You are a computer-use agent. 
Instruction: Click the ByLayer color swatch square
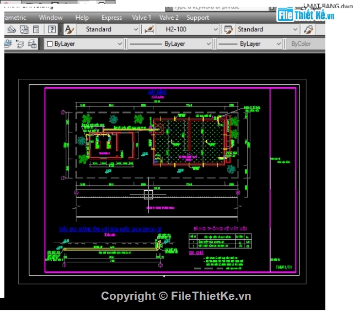coord(50,44)
